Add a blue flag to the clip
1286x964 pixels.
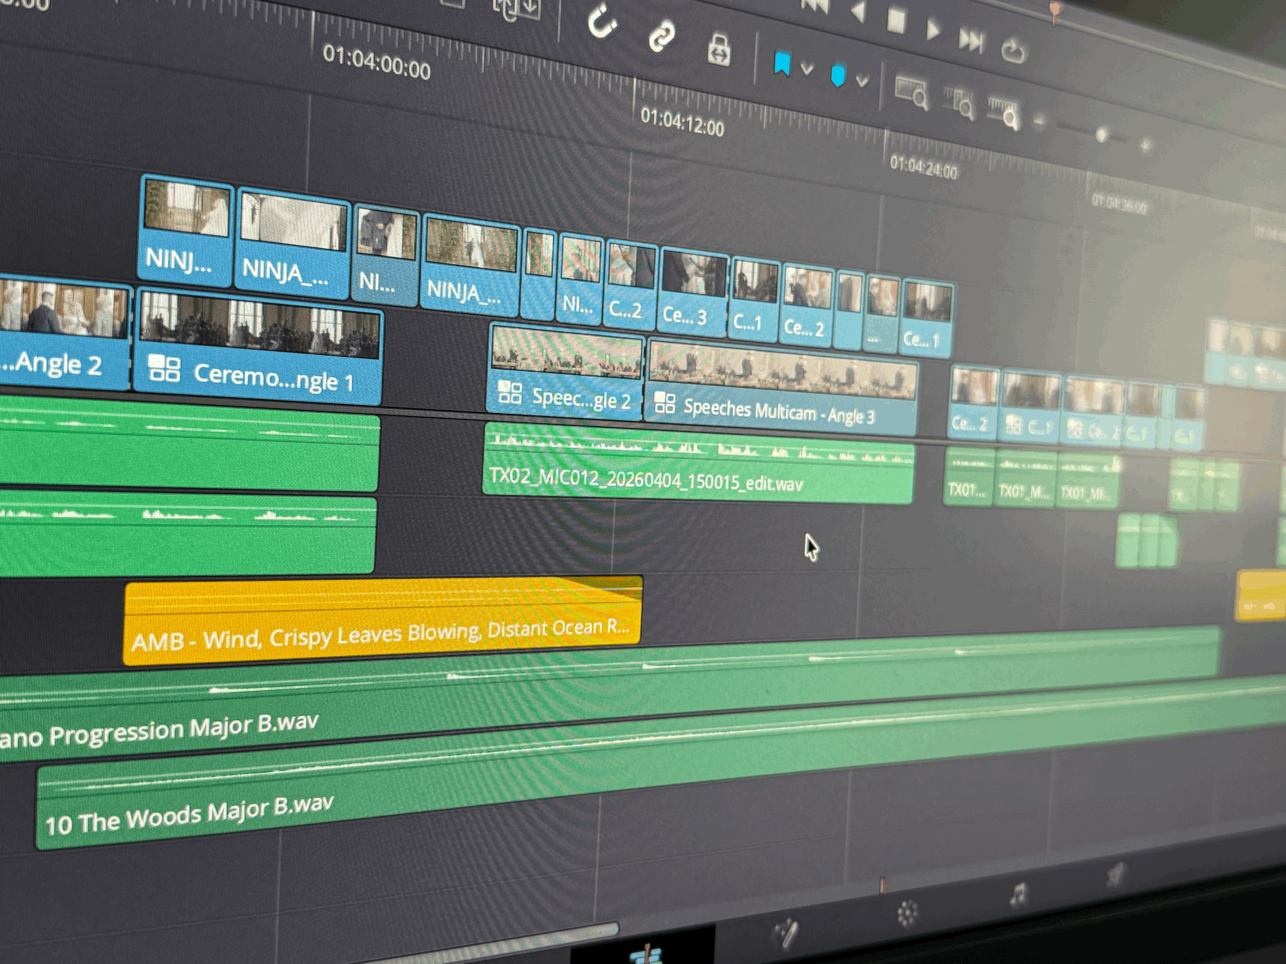tap(782, 64)
